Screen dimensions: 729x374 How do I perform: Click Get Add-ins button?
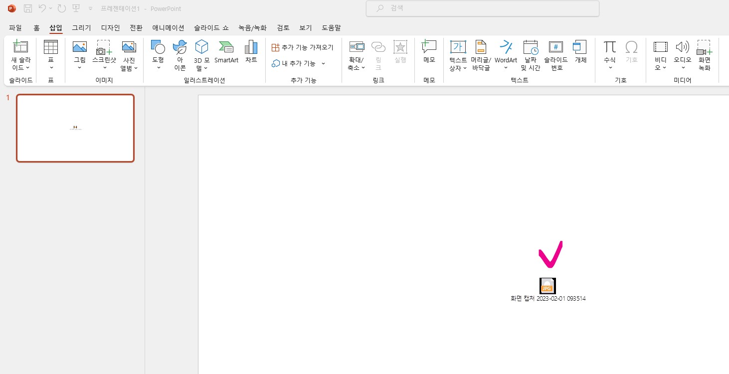[x=302, y=47]
